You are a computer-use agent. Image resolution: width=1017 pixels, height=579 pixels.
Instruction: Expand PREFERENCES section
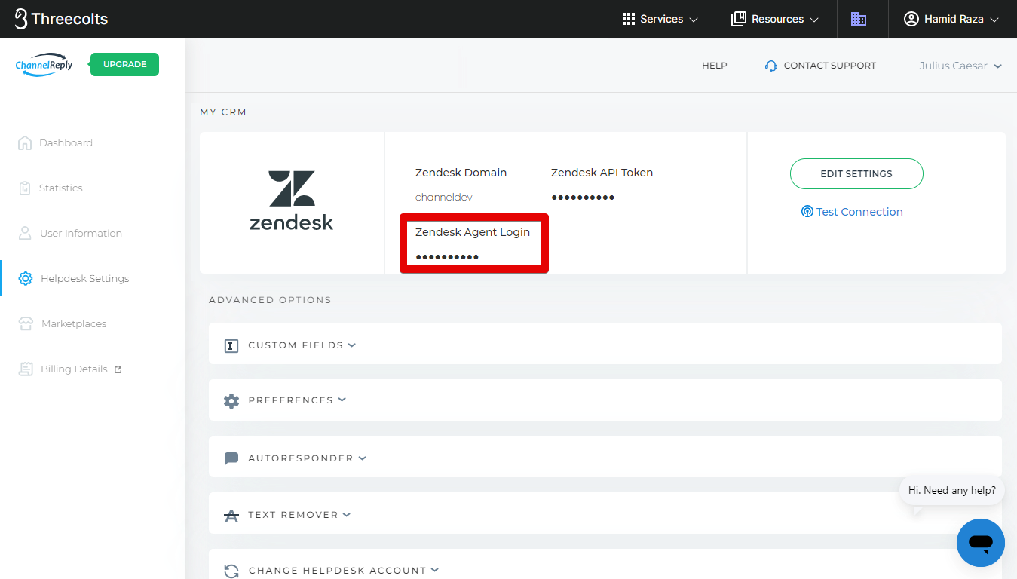pyautogui.click(x=605, y=400)
